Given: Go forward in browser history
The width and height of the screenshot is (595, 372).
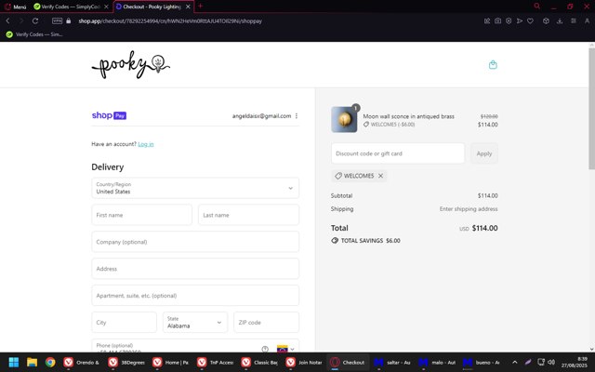Looking at the screenshot, I should coord(20,20).
